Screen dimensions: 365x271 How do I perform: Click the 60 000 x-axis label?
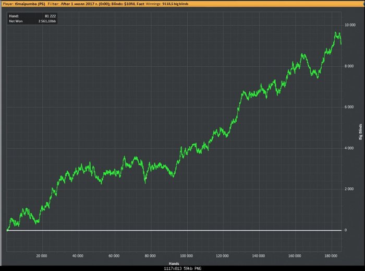click(x=114, y=256)
